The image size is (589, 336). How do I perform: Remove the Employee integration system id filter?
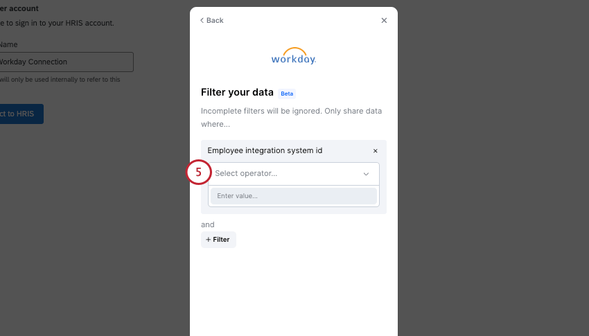pyautogui.click(x=376, y=150)
